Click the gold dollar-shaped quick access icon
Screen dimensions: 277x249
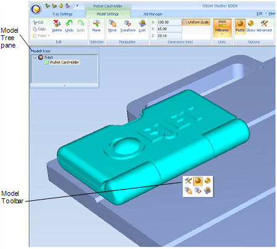coord(61,6)
